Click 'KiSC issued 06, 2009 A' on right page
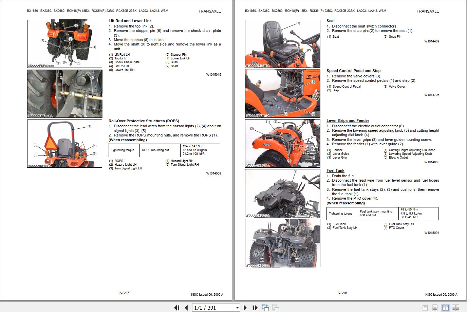The height and width of the screenshot is (312, 467). pos(441,295)
